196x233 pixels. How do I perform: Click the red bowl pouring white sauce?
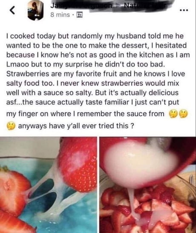[x=147, y=162]
